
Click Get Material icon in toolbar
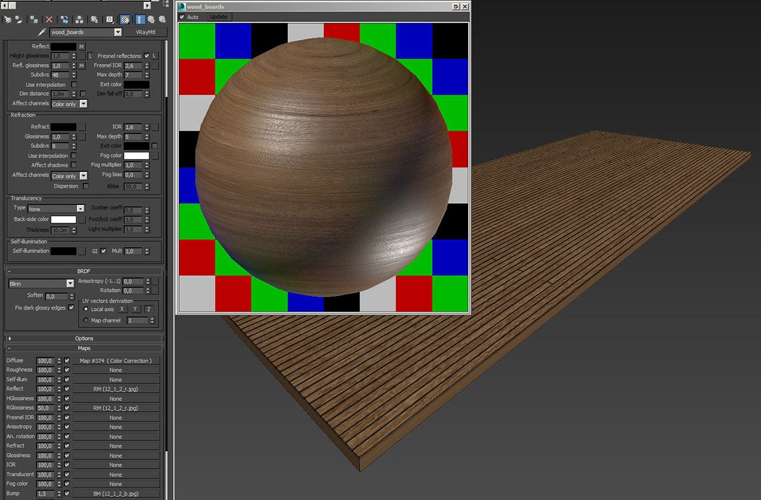click(8, 20)
